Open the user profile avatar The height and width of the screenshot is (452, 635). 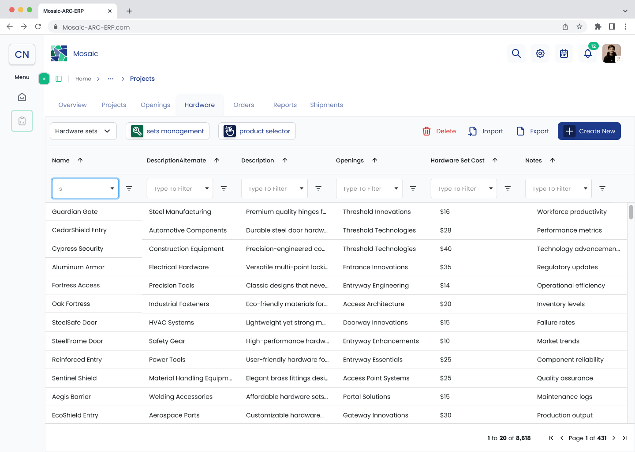(612, 53)
